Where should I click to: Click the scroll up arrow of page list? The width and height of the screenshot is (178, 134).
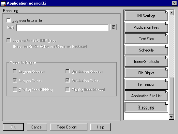click(171, 13)
